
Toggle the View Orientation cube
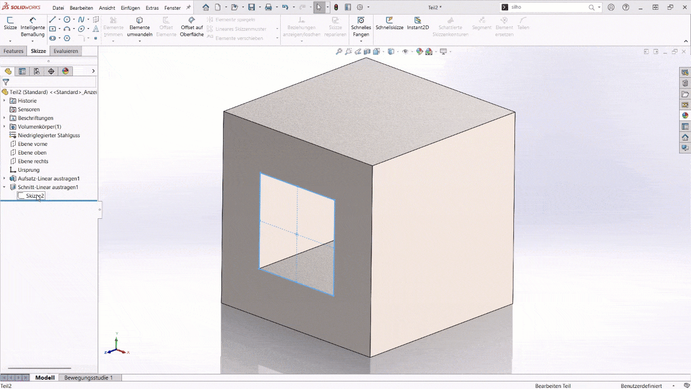(x=376, y=51)
